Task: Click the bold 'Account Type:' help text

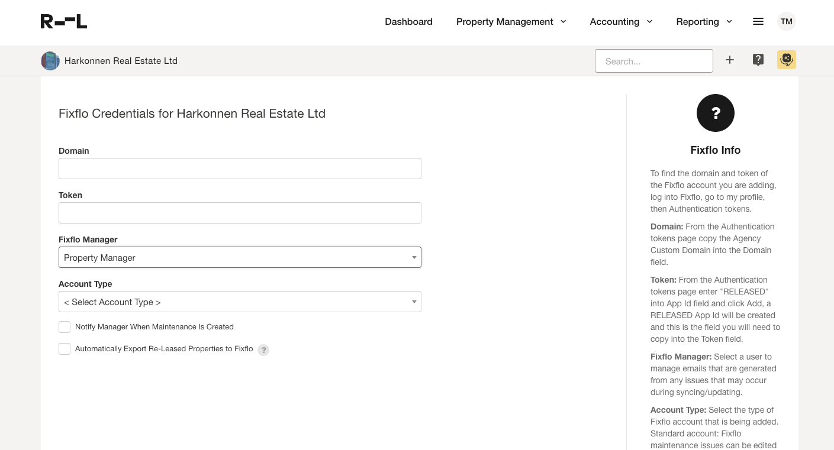Action: pos(678,410)
